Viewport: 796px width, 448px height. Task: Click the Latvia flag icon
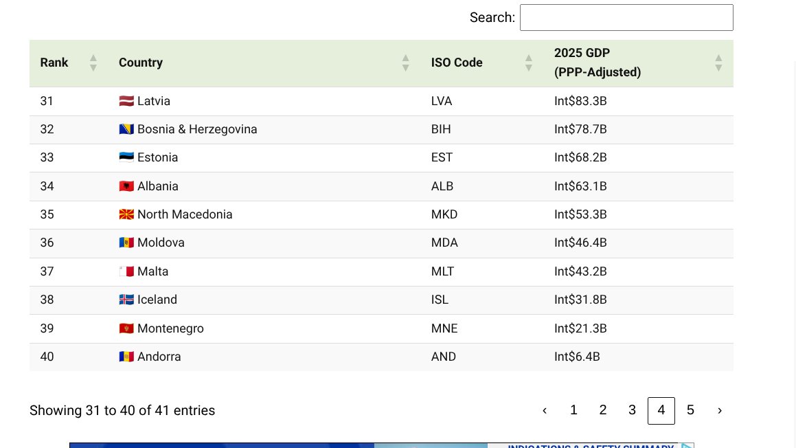tap(126, 100)
